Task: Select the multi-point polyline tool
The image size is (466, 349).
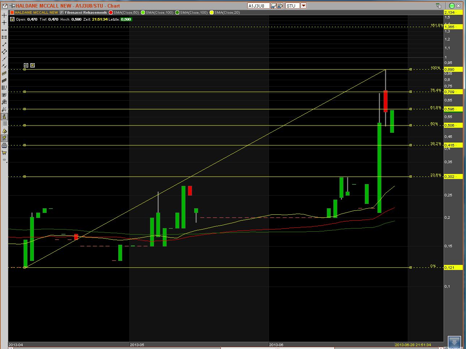Action: [4, 52]
